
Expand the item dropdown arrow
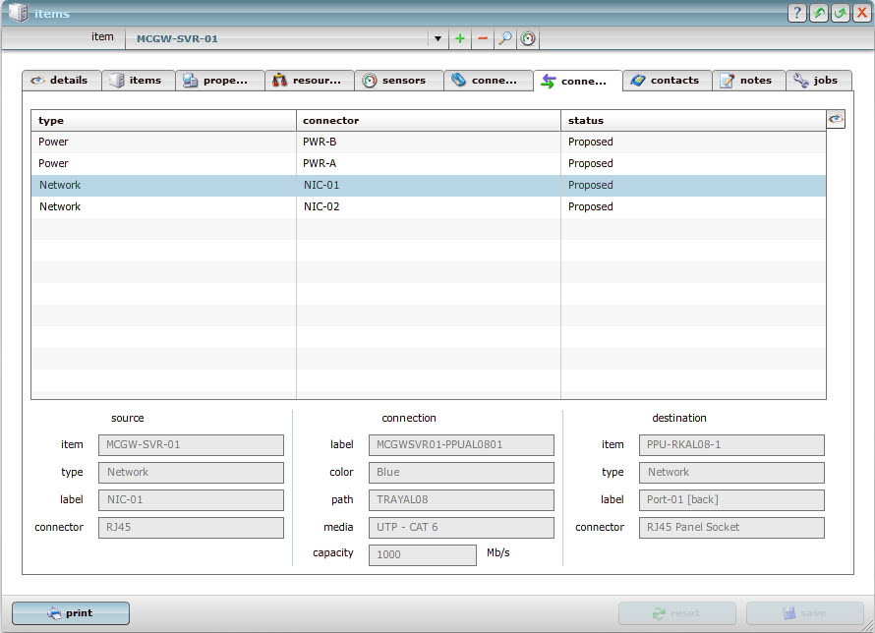coord(437,39)
